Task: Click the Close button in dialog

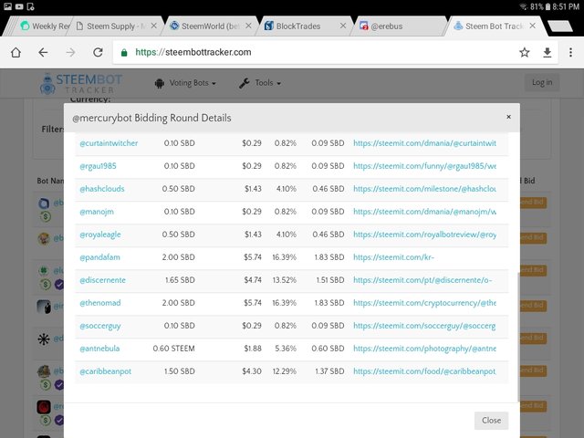Action: coord(491,421)
